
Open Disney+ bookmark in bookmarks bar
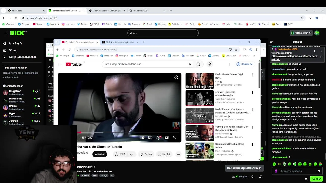(264, 24)
